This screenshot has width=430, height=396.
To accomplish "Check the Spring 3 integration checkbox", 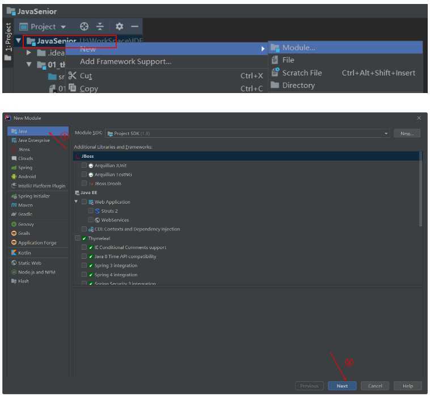I will tap(84, 266).
